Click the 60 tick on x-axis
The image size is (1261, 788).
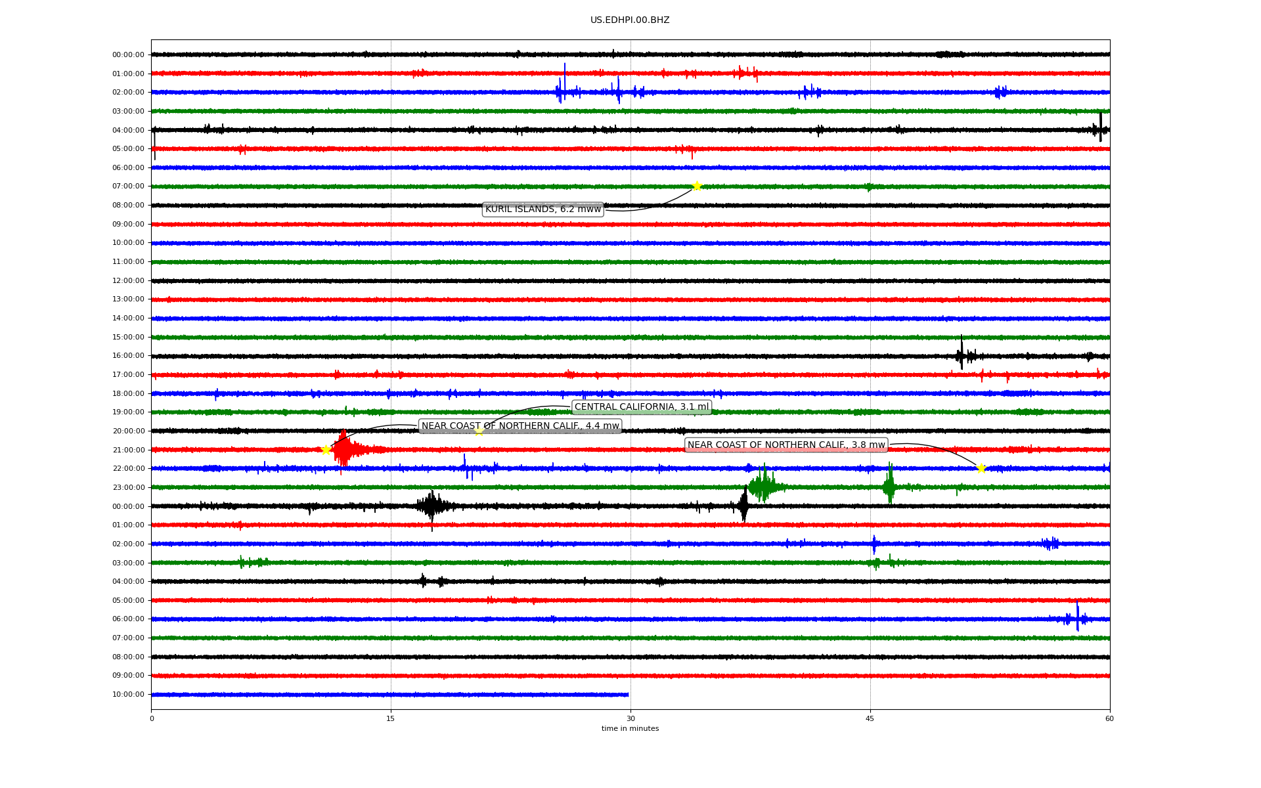coord(1109,718)
